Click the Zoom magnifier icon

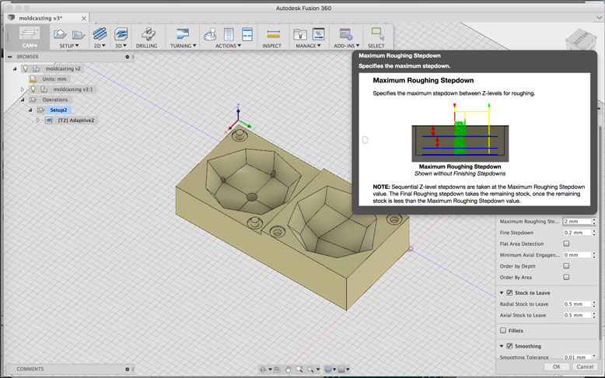tap(299, 369)
